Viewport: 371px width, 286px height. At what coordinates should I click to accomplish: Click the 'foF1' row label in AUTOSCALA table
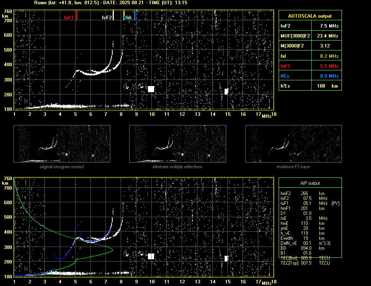[x=285, y=66]
